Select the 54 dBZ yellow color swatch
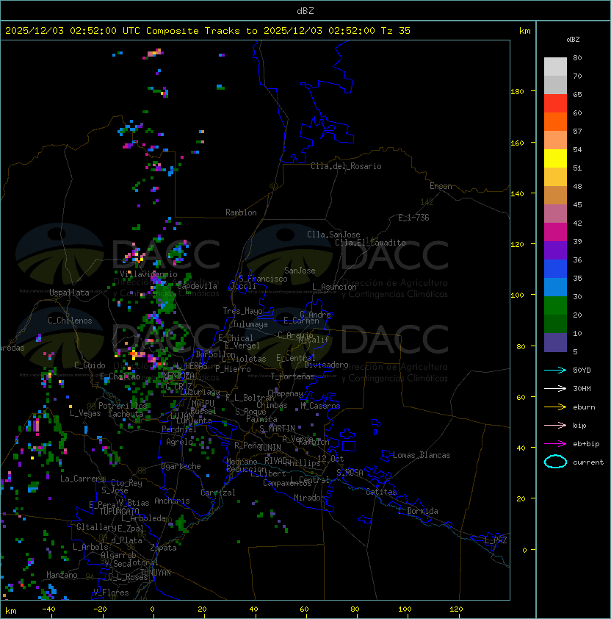Screen dimensions: 611x619 coord(555,158)
